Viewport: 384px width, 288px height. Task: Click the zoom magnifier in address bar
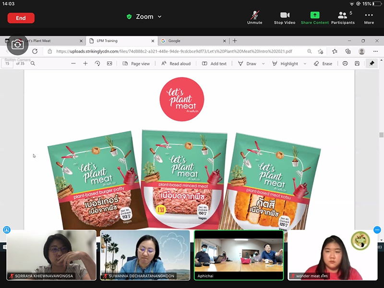tap(310, 51)
